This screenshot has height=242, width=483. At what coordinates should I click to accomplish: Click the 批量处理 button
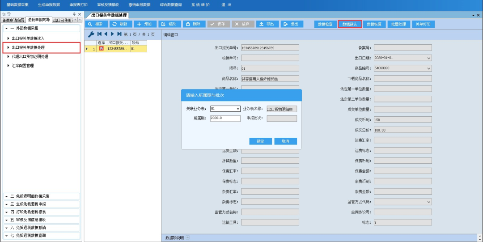pyautogui.click(x=398, y=24)
